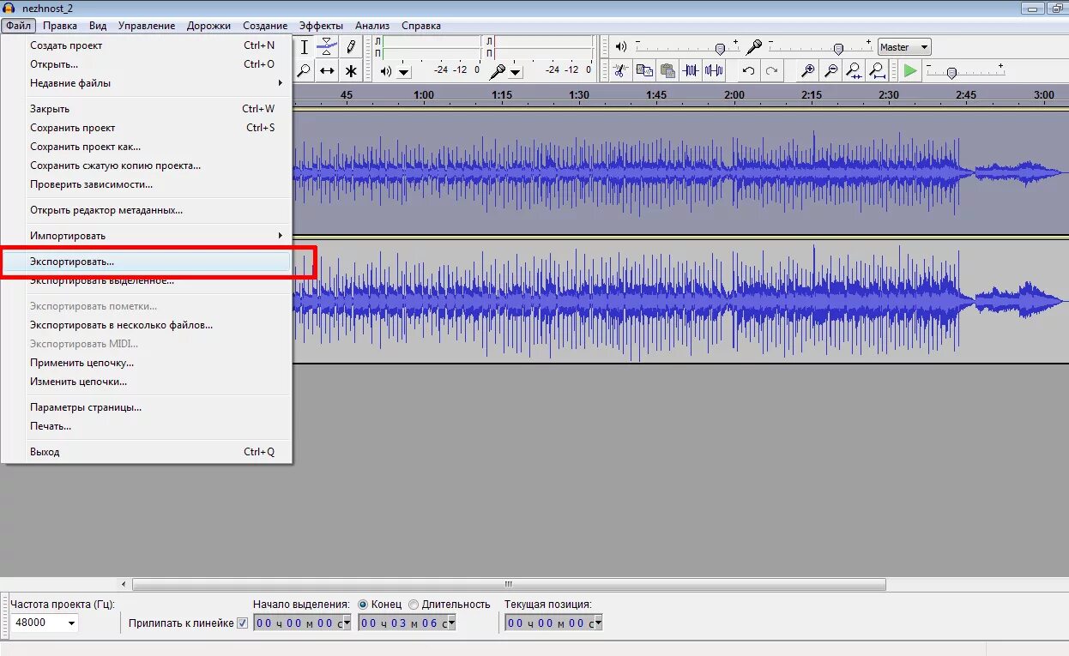Select the magnifier Zoom tool
Viewport: 1069px width, 656px height.
click(x=303, y=70)
